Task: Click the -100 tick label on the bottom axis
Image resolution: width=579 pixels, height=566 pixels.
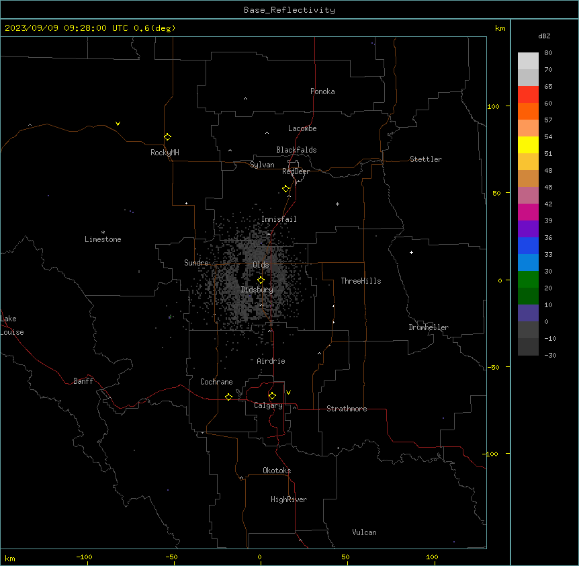Action: click(84, 557)
